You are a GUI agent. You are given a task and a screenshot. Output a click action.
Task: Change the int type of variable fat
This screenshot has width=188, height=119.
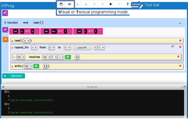pyautogui.click(x=46, y=31)
